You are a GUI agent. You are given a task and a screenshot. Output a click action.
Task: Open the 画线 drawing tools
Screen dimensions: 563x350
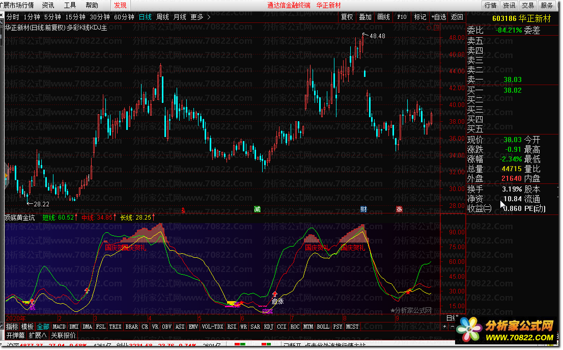(383, 17)
